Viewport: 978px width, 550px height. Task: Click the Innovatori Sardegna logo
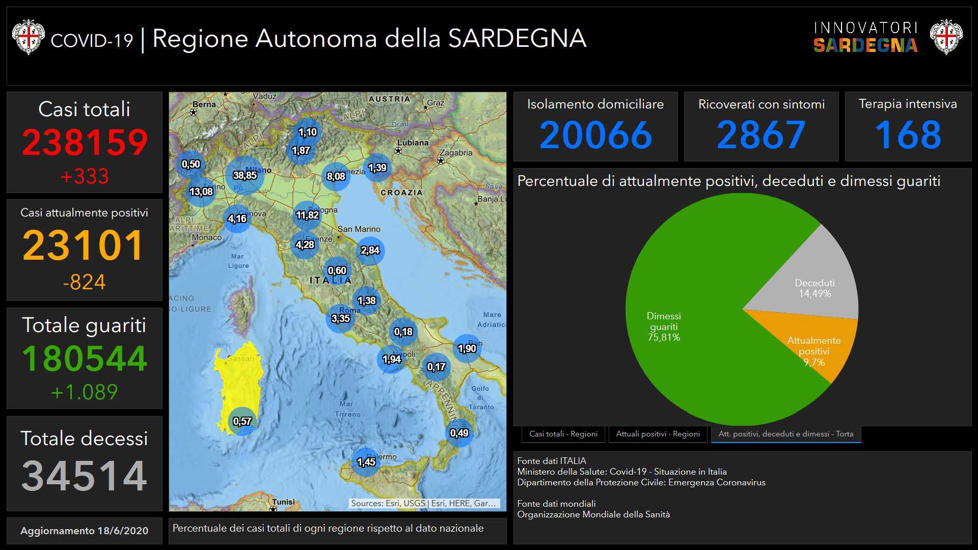point(865,37)
